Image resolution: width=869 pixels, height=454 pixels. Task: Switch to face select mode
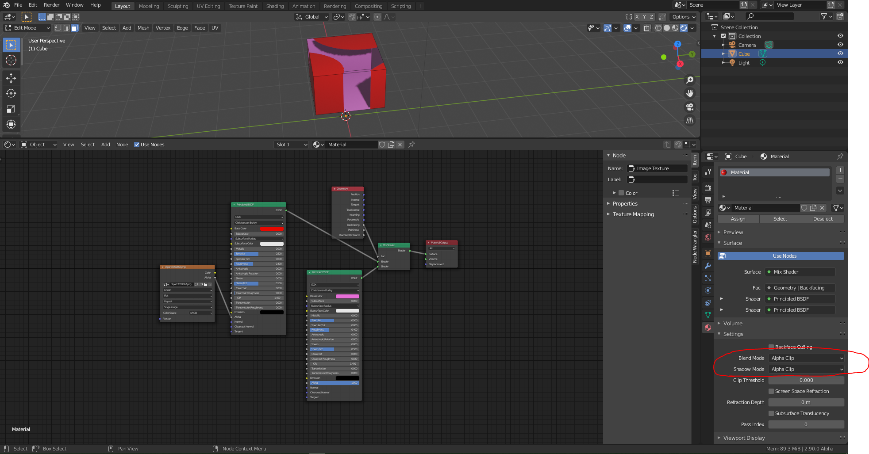coord(75,28)
